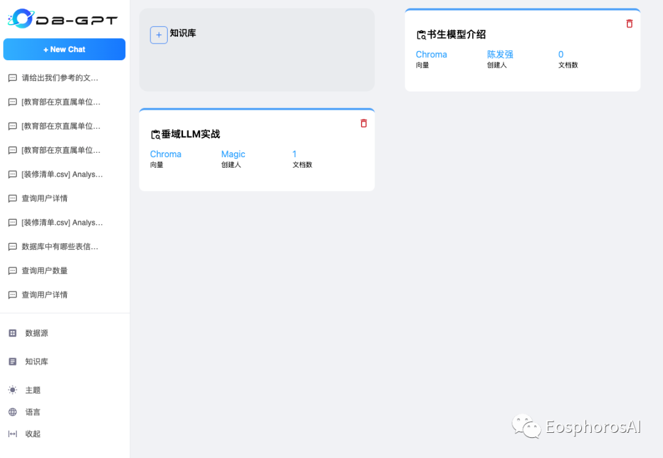This screenshot has height=458, width=663.
Task: Click creator name 陈发强
Action: (x=500, y=55)
